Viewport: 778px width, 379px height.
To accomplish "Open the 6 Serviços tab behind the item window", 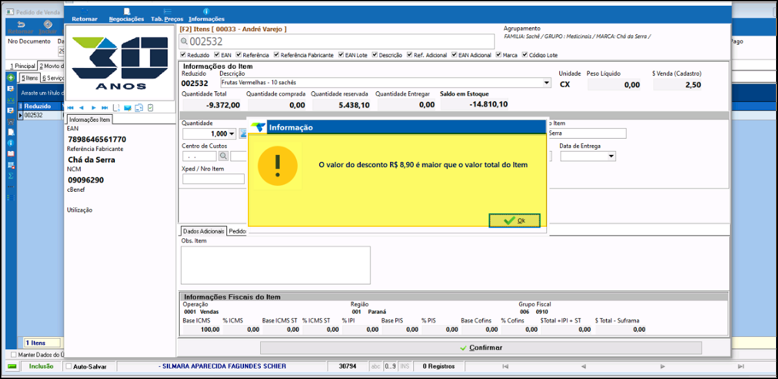I will [53, 78].
